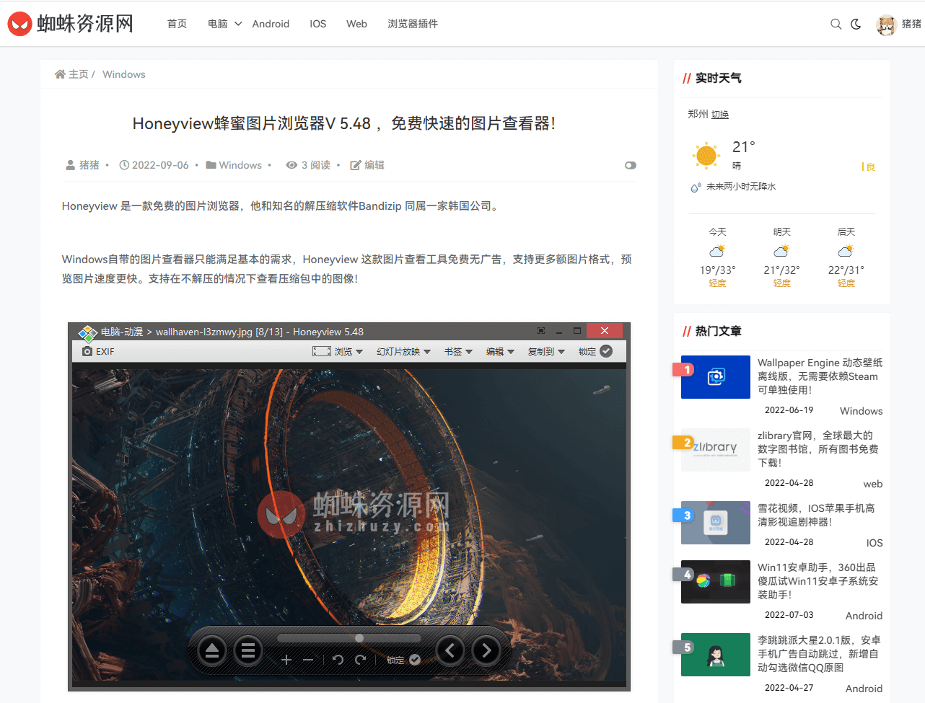Open the zlibrary官网 article title

pos(818,449)
